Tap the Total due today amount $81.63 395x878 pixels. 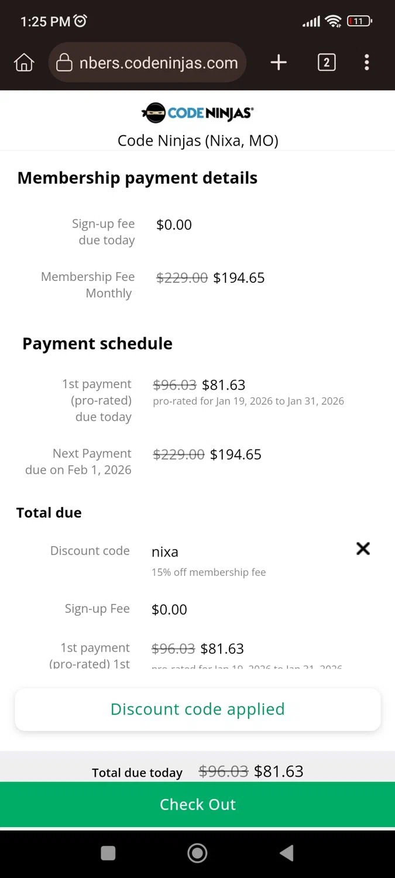(x=279, y=771)
